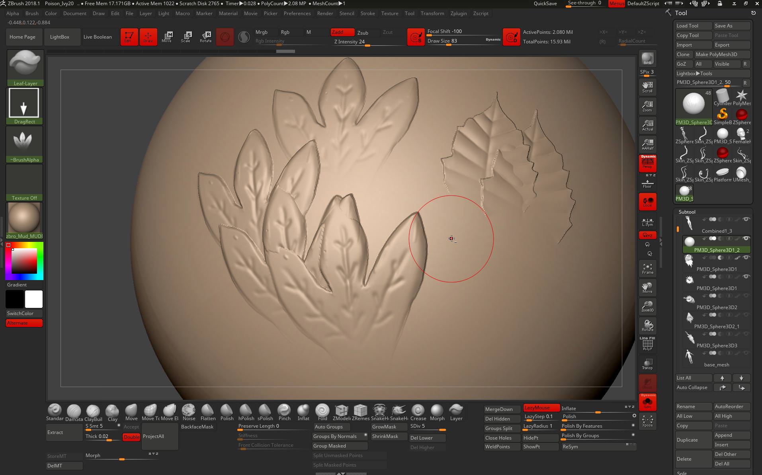Toggle the Floor grid
Viewport: 762px width, 475px height.
tap(647, 183)
